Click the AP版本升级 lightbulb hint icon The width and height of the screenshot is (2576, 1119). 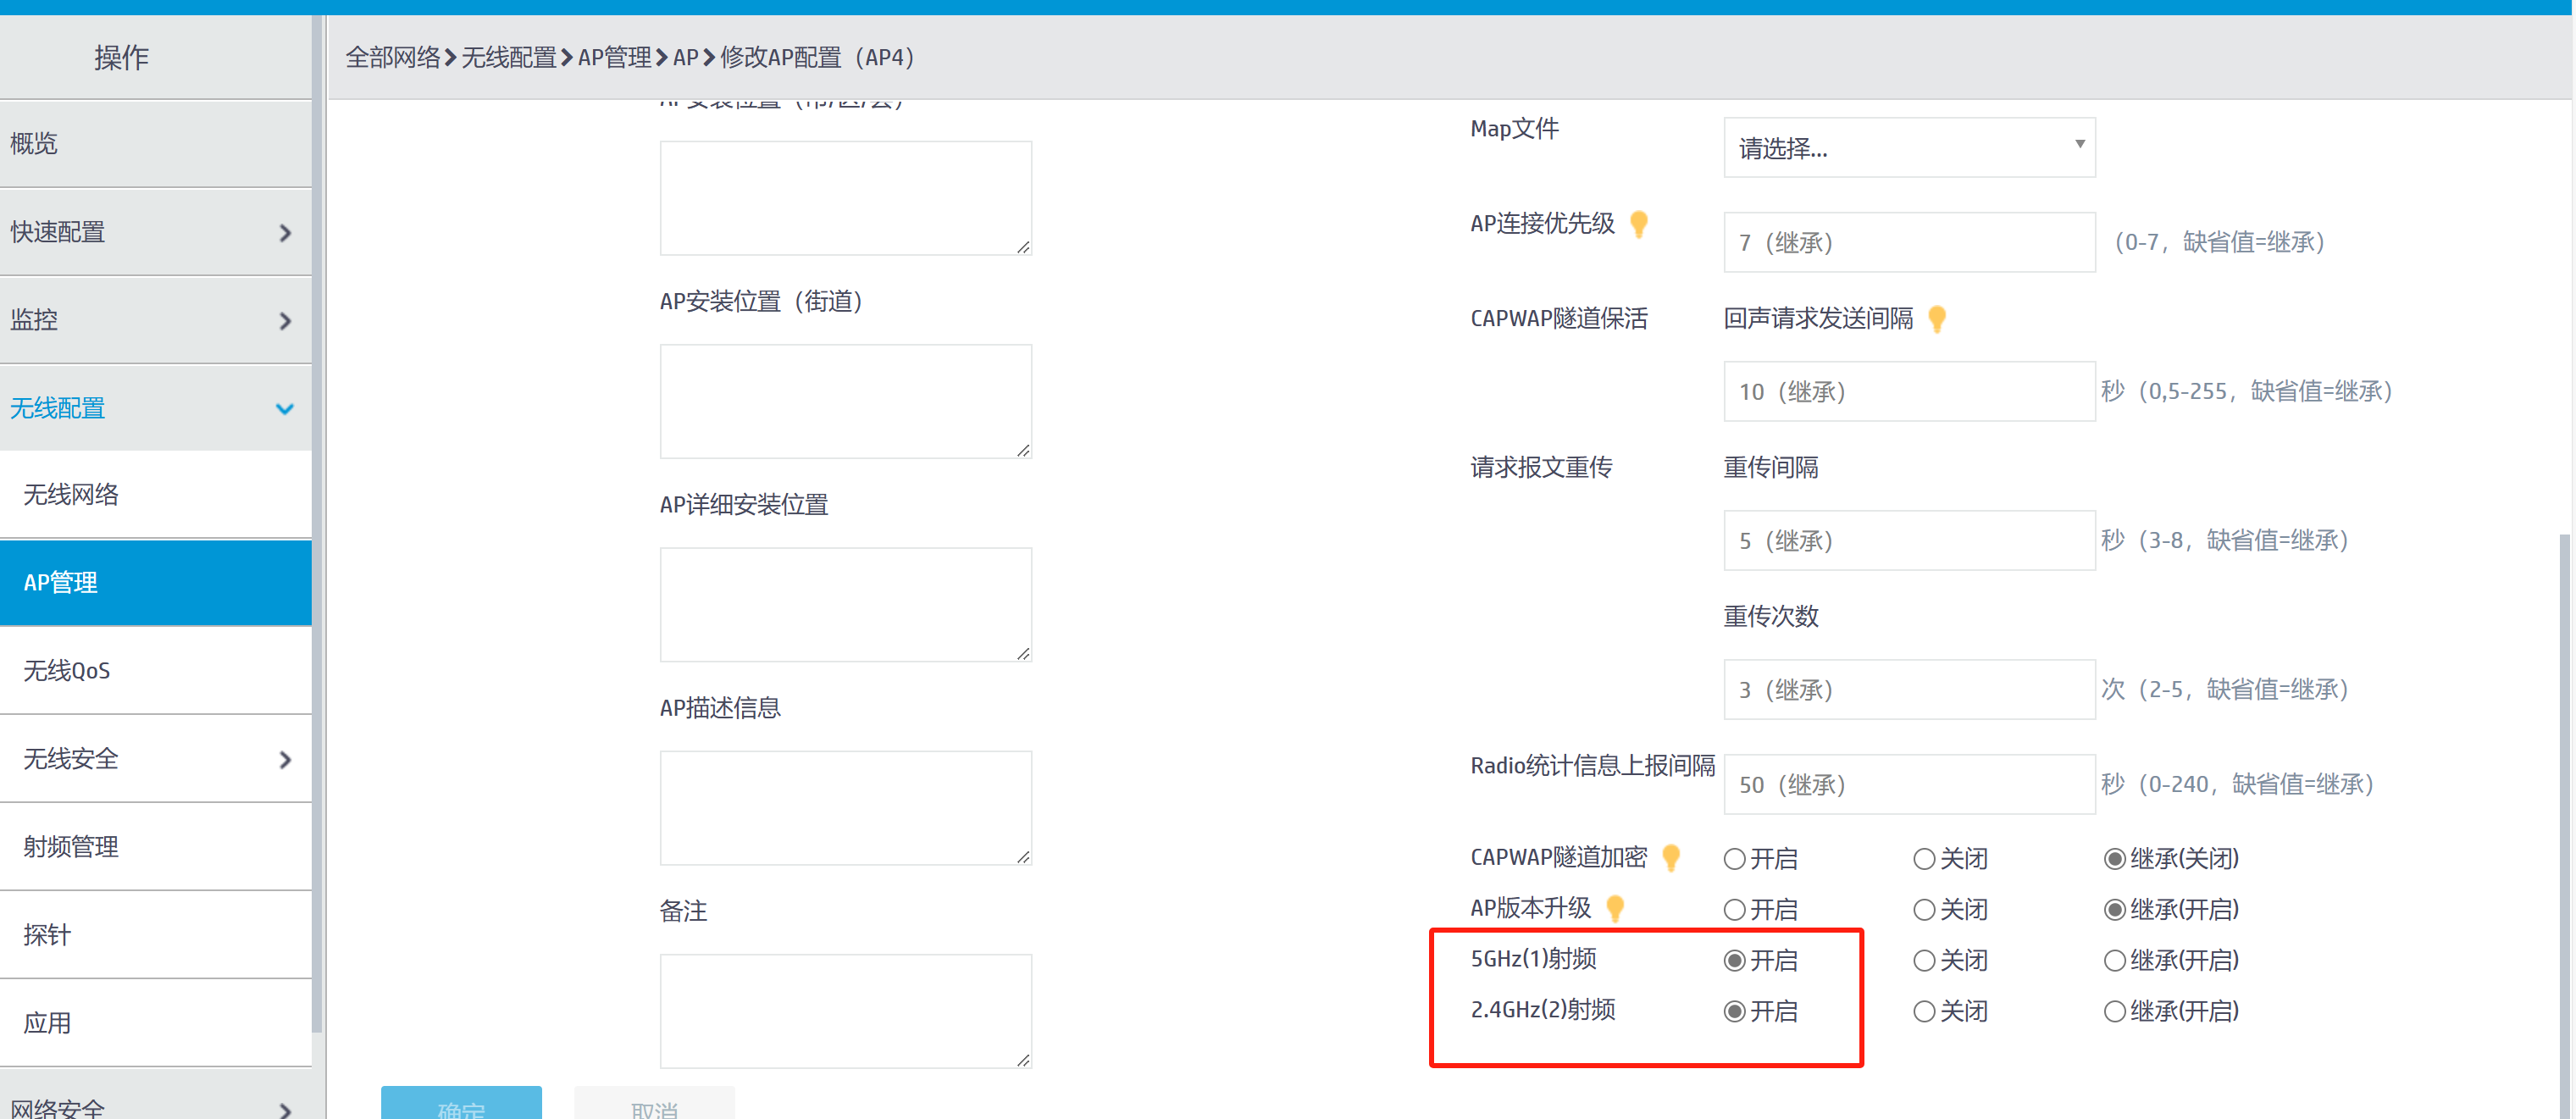pyautogui.click(x=1614, y=908)
